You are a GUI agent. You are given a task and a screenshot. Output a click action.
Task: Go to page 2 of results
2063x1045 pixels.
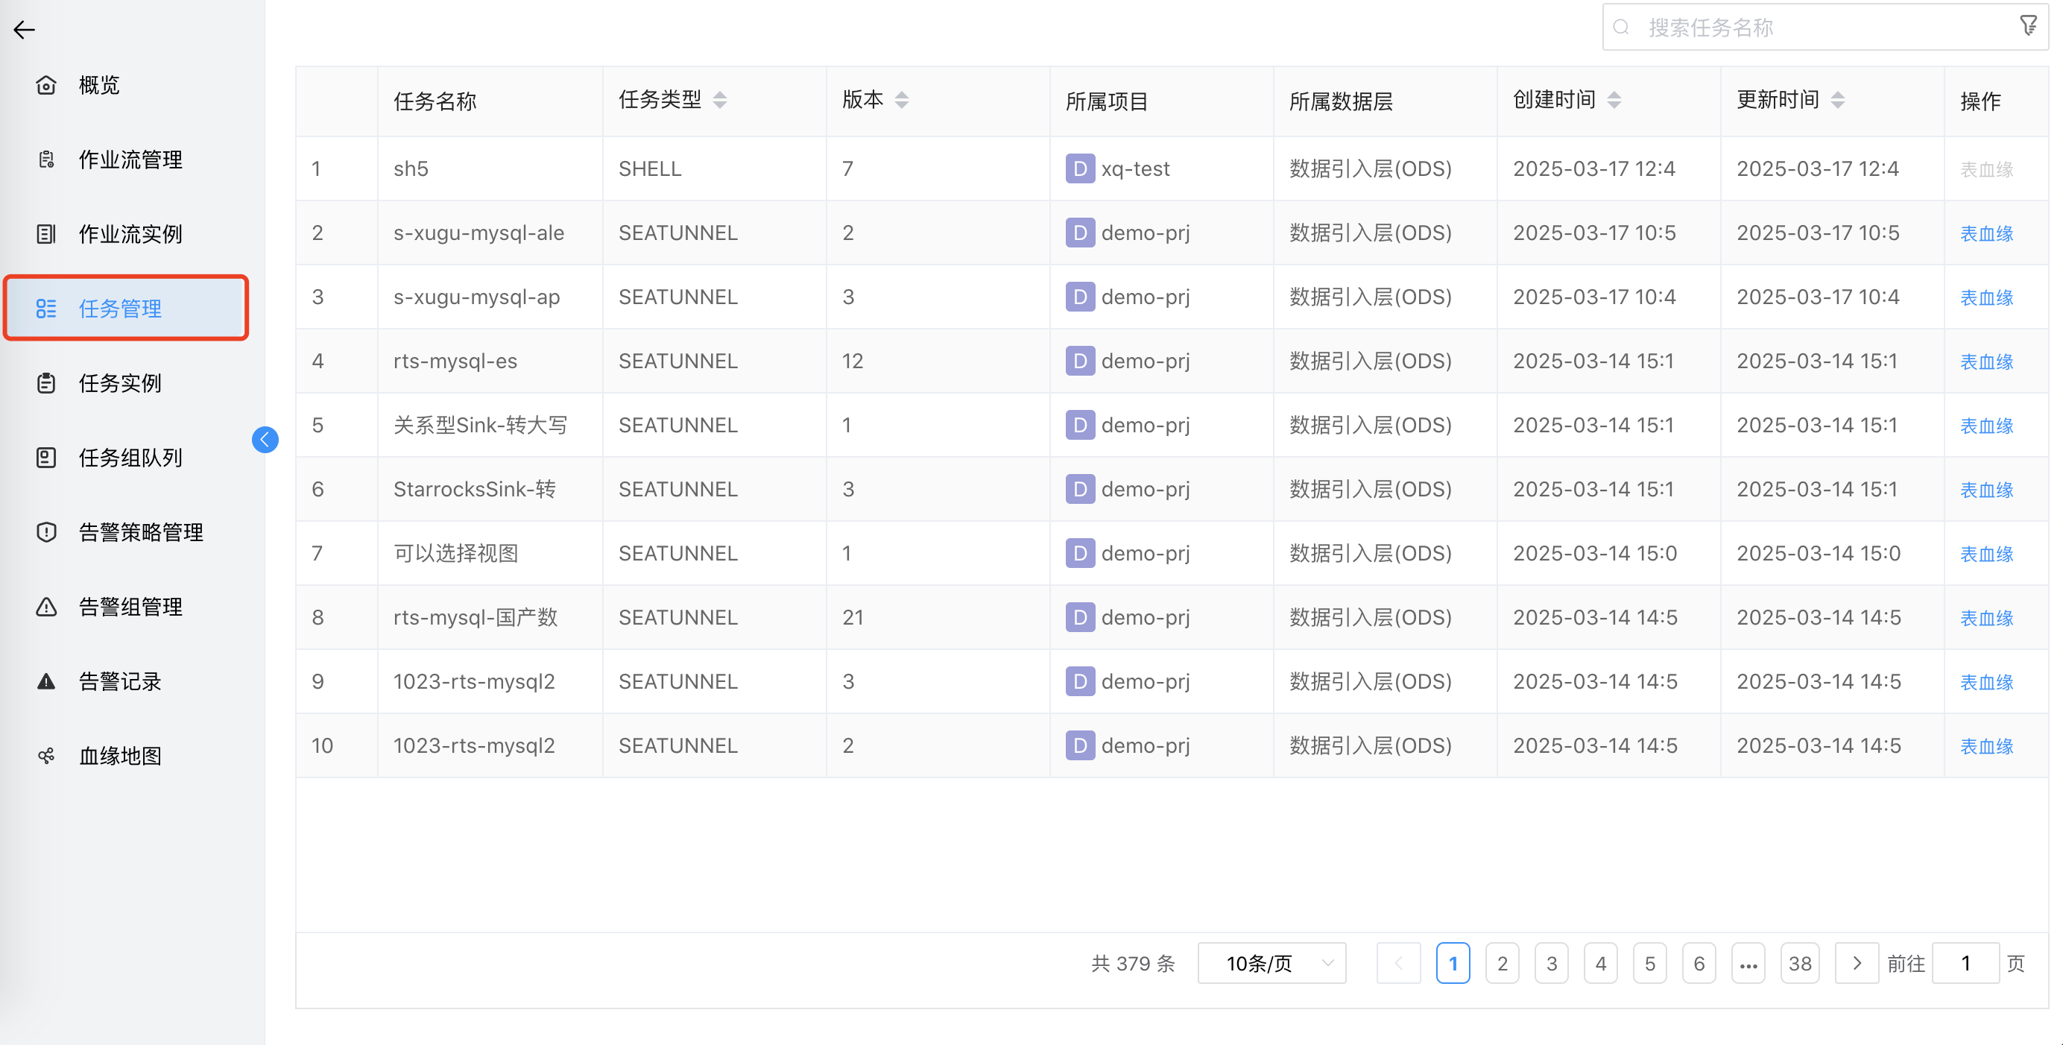[x=1503, y=963]
